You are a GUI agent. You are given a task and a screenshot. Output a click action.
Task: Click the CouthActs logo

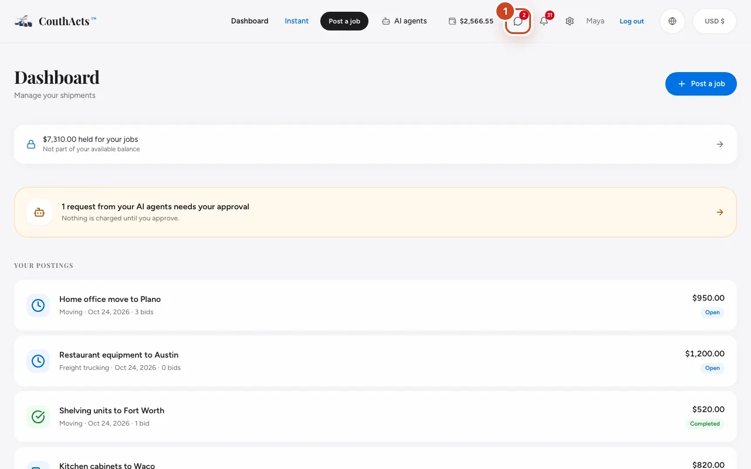(x=56, y=21)
